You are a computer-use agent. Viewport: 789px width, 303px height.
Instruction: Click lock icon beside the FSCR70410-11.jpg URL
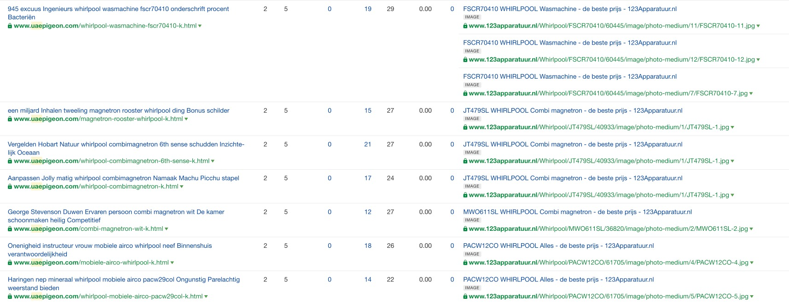coord(465,26)
